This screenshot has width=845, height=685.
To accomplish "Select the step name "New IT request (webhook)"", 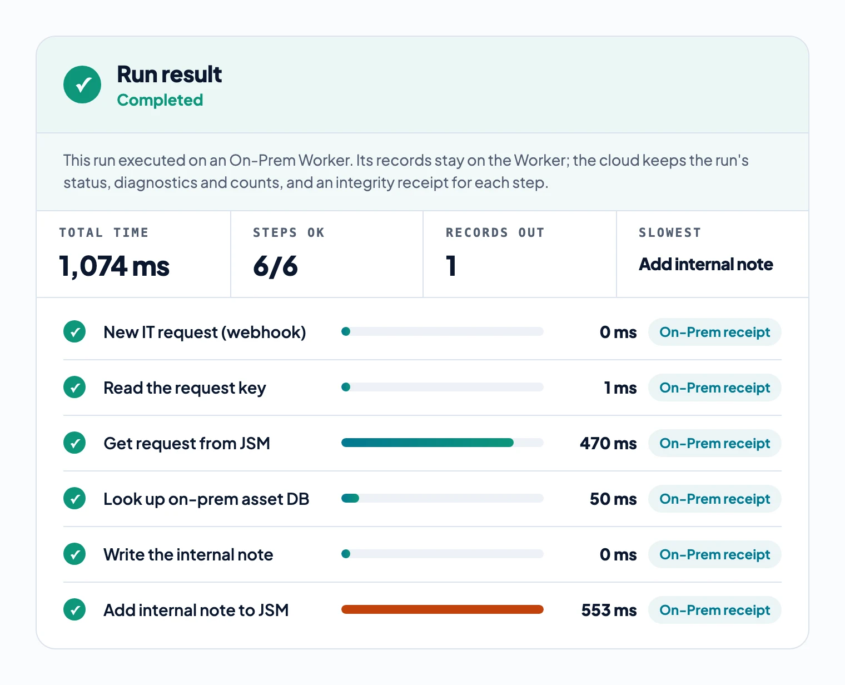I will (205, 332).
